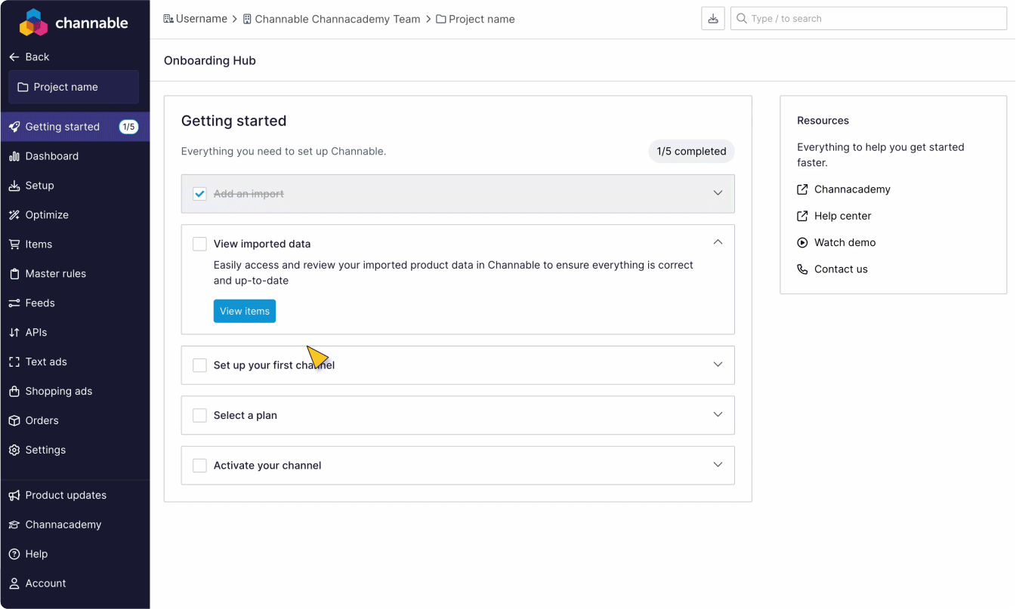The height and width of the screenshot is (609, 1016).
Task: Click the Watch demo play icon
Action: coord(802,243)
